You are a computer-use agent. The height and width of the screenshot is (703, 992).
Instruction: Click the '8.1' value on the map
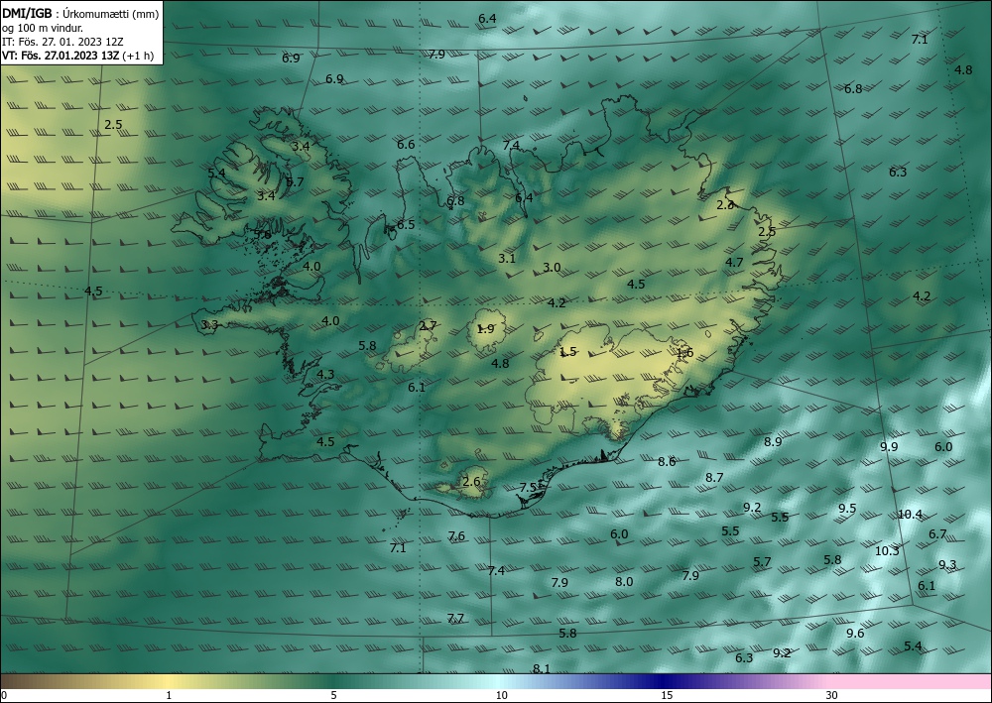coord(542,668)
